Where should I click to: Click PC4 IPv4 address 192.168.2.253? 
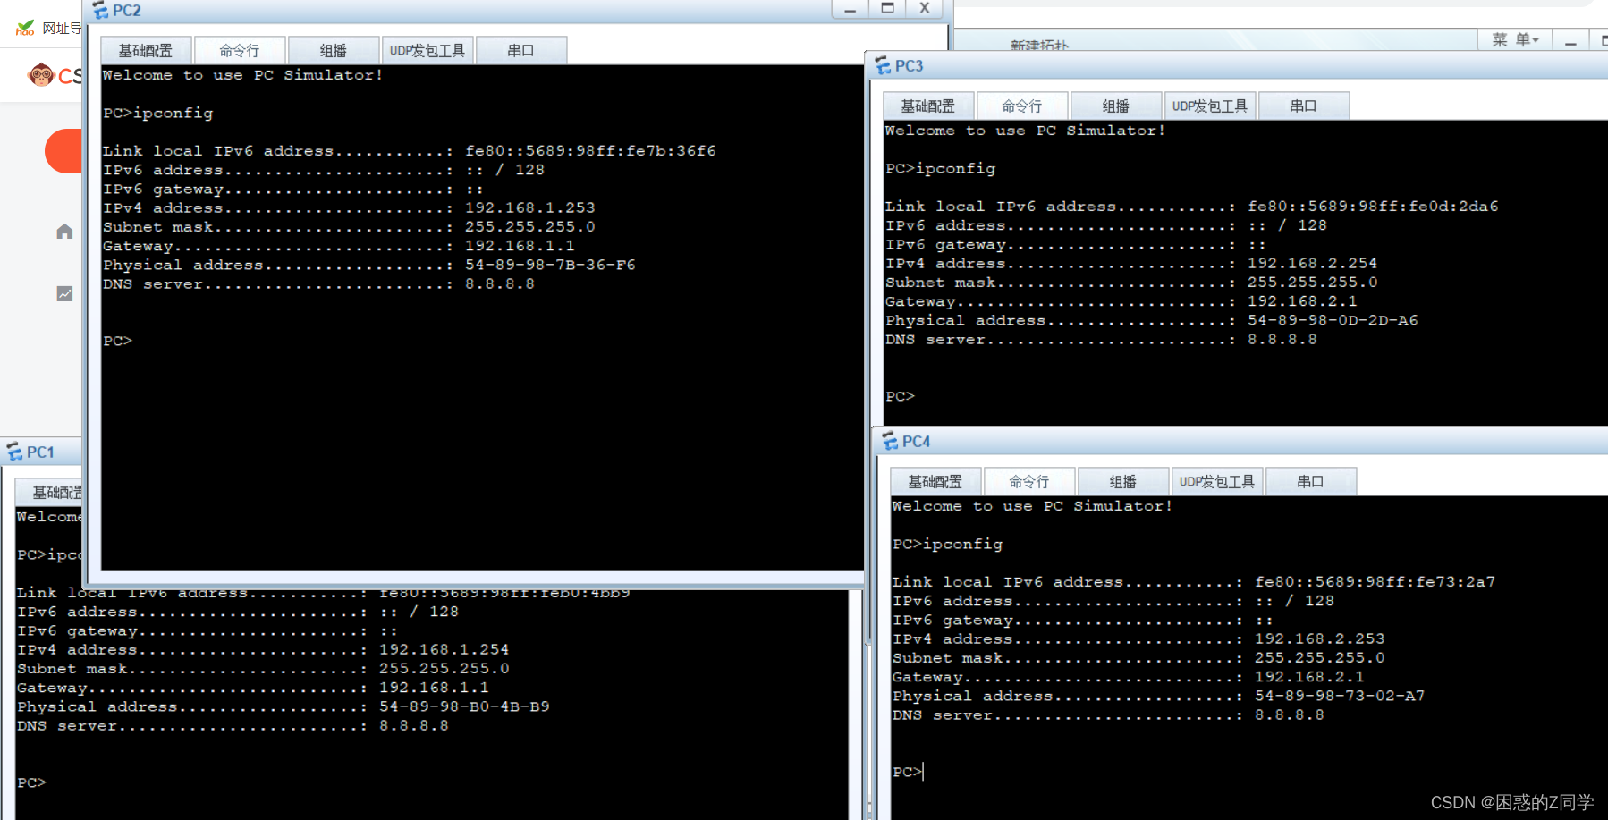1320,638
